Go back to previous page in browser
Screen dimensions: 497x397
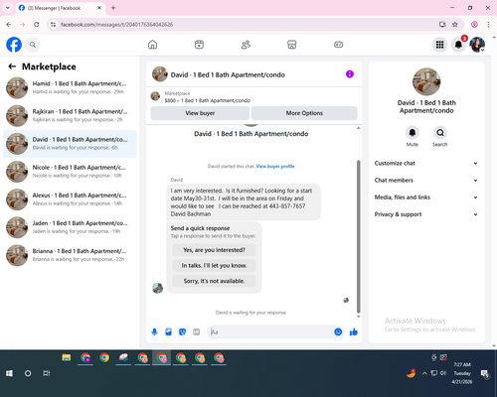(9, 25)
